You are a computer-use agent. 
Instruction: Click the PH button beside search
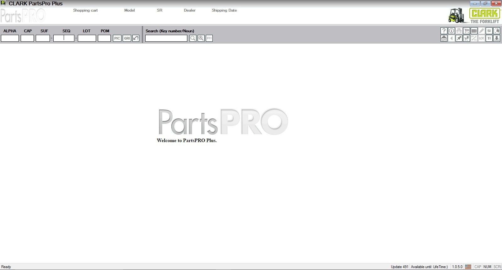point(209,38)
